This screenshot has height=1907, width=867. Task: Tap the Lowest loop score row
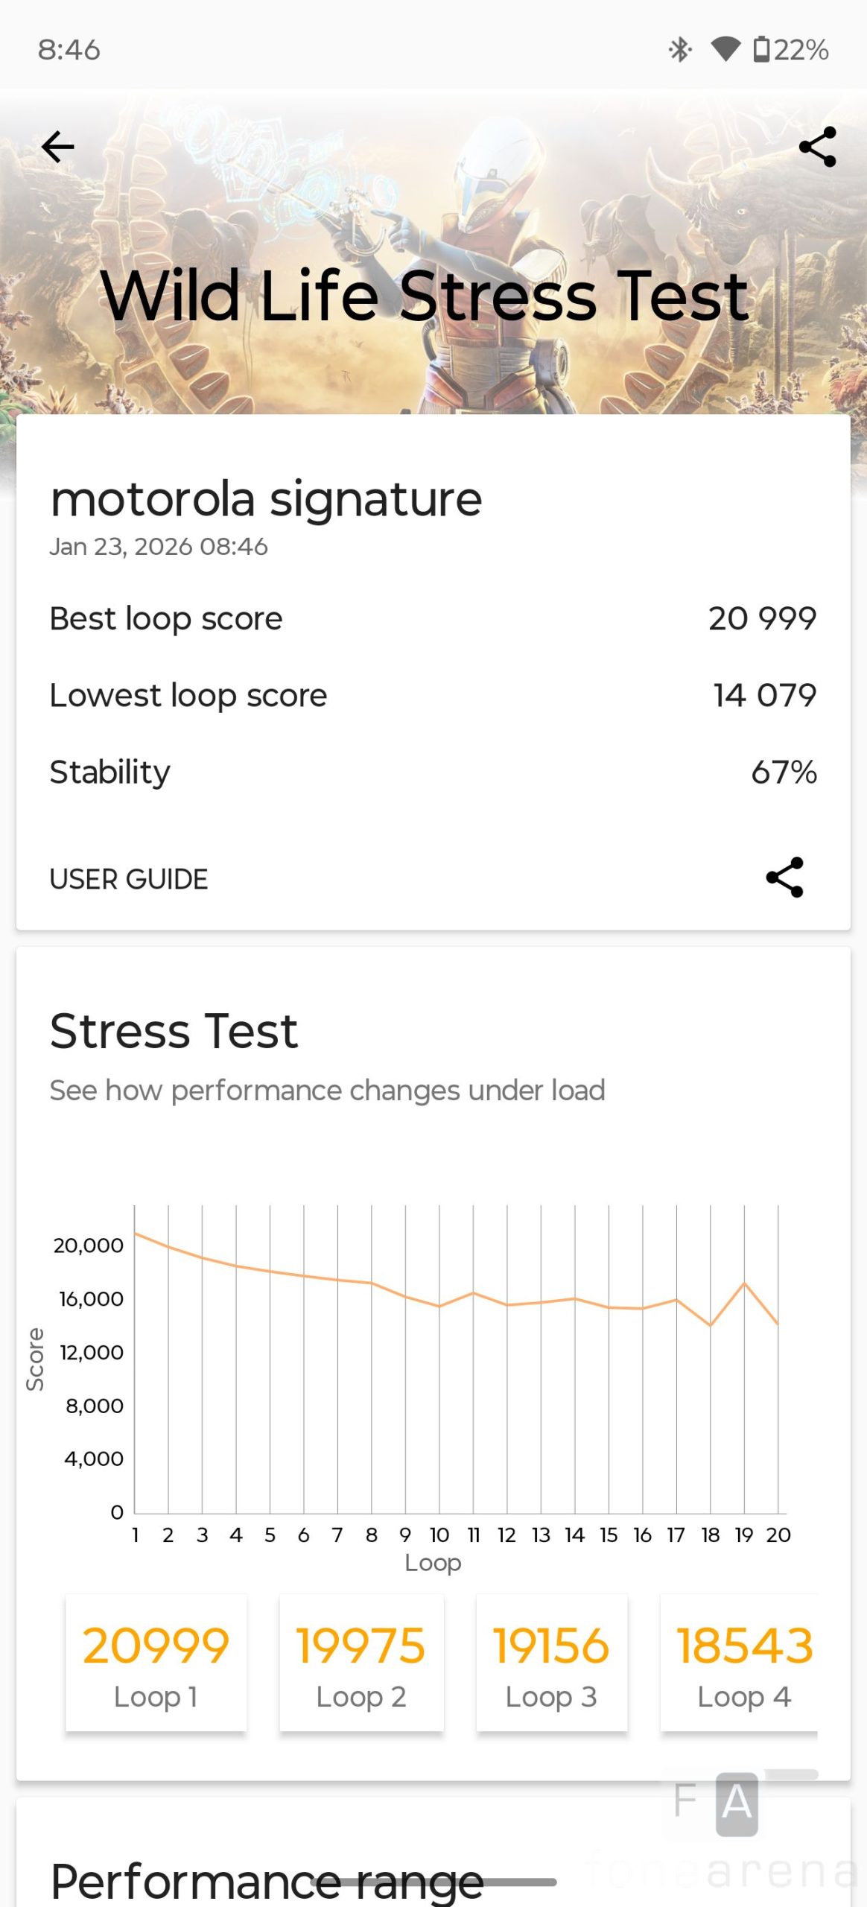point(433,695)
